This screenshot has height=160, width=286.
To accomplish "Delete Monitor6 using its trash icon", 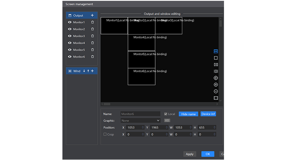I will pyautogui.click(x=92, y=57).
